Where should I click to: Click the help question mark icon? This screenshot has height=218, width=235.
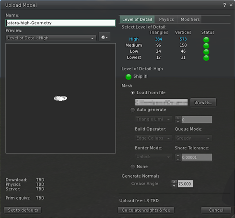(x=224, y=5)
